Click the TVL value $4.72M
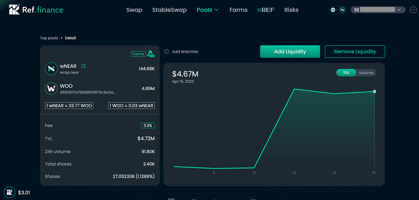Viewport: 419px width, 200px height. 146,138
